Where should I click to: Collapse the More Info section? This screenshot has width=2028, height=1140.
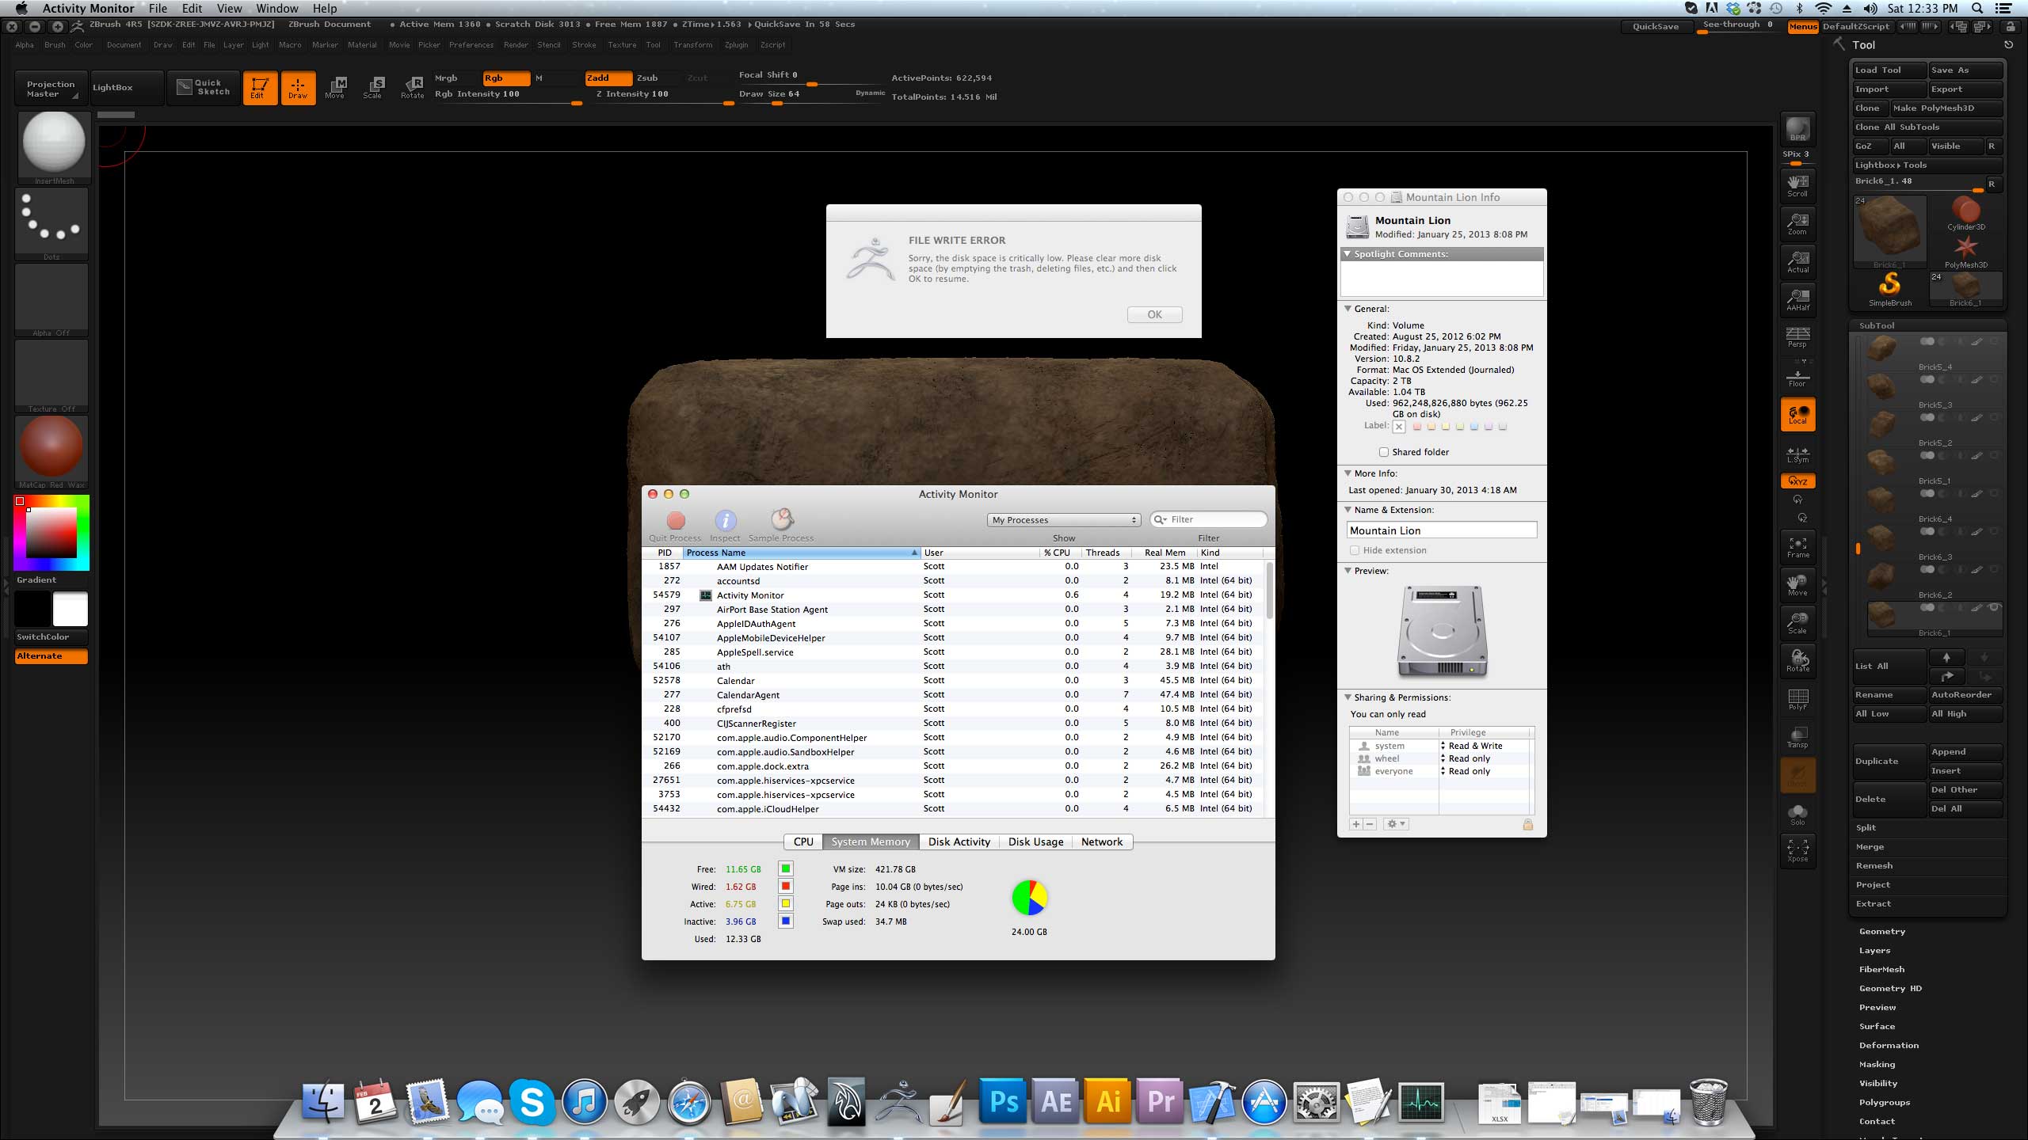pos(1348,473)
